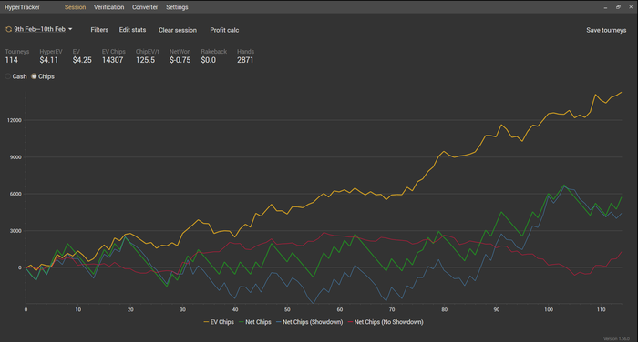Close the HyperTracker window
638x342 pixels.
(631, 7)
